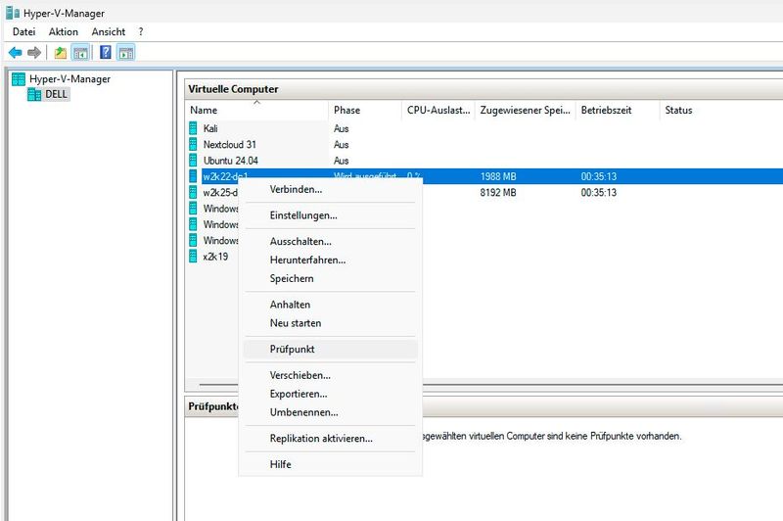The image size is (783, 521).
Task: Click the Virtuelle Computer panel heading
Action: 233,89
